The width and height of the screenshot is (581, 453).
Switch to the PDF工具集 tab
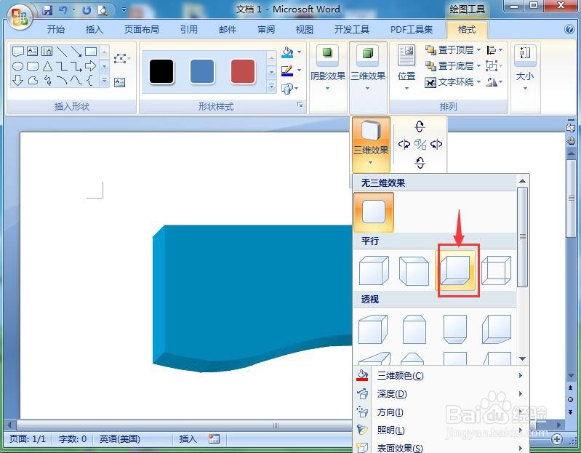pos(412,29)
